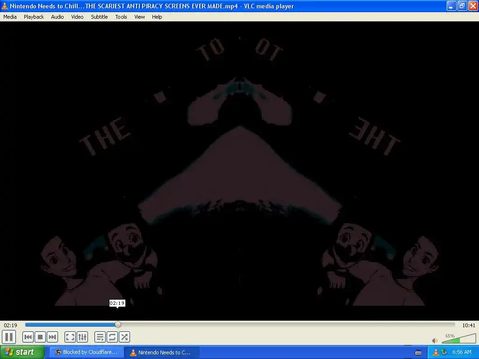Viewport: 479px width, 359px height.
Task: Jump to the previous media item
Action: pyautogui.click(x=28, y=337)
